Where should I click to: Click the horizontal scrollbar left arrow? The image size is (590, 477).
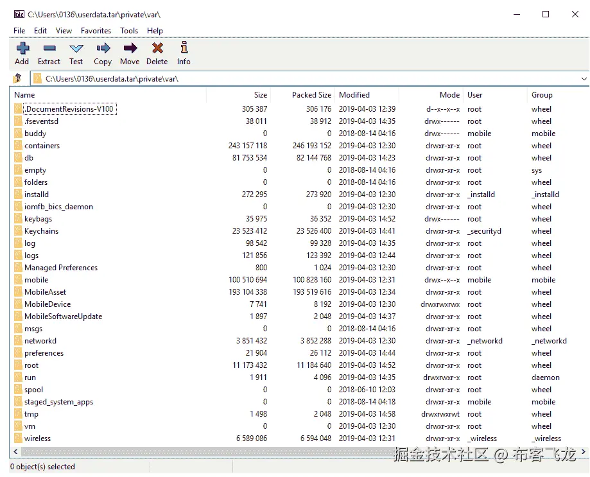15,451
